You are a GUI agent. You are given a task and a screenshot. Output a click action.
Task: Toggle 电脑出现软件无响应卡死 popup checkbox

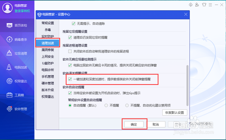tap(70, 65)
